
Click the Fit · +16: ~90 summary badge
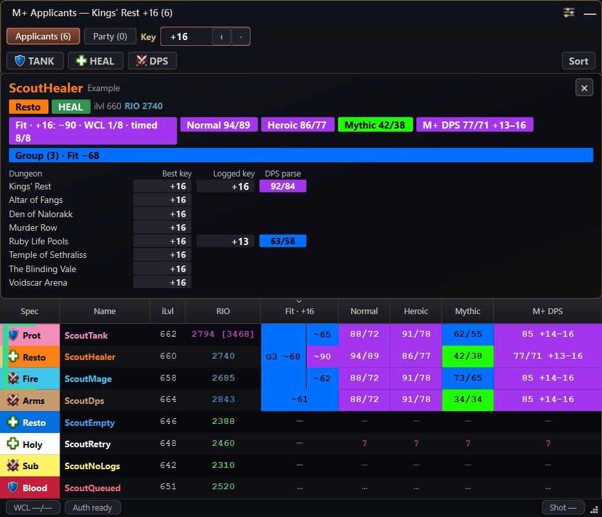[x=93, y=131]
